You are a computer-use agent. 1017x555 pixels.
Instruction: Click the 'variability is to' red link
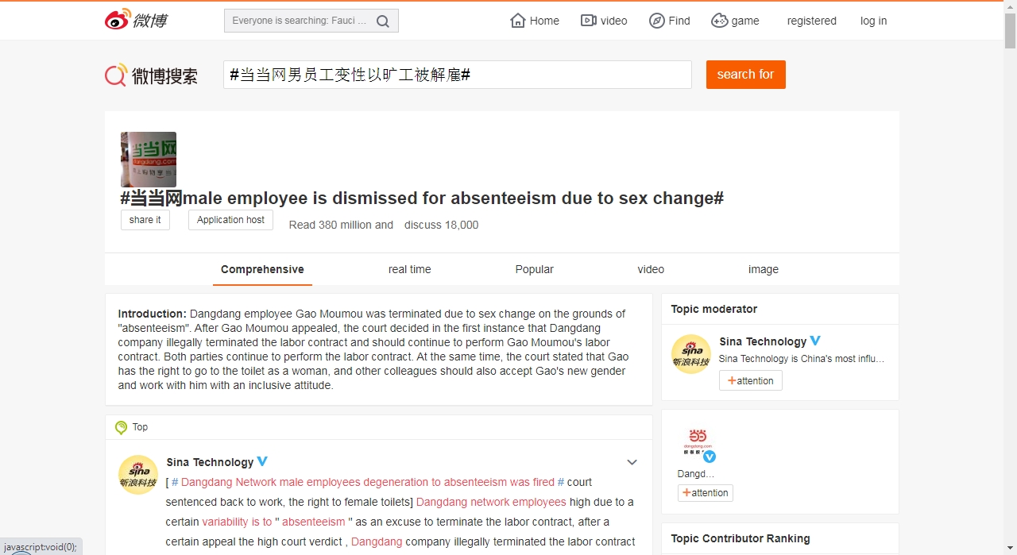(237, 522)
